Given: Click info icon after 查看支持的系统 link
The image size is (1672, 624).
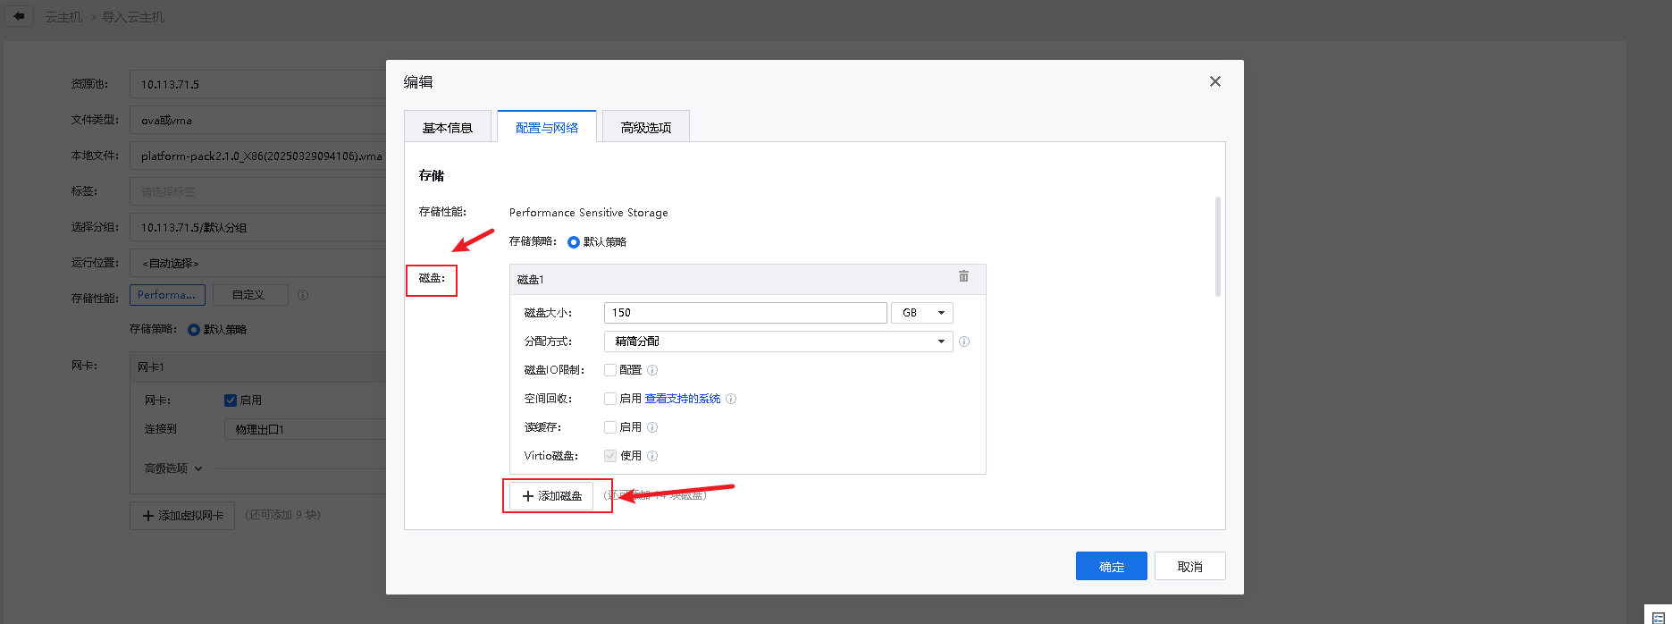Looking at the screenshot, I should [x=731, y=399].
